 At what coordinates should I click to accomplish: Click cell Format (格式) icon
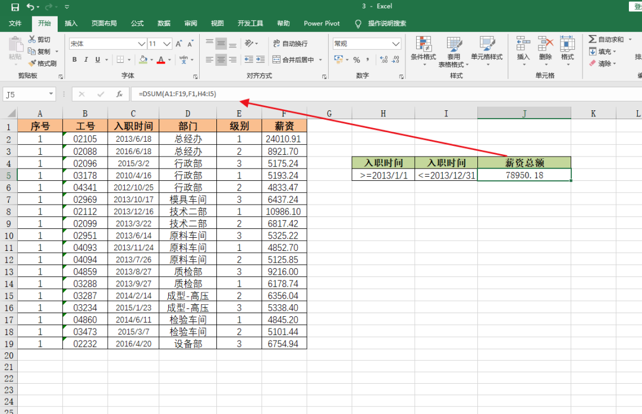coord(568,50)
